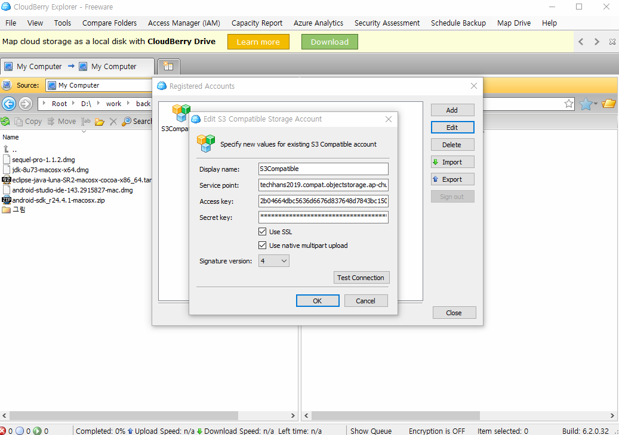619x435 pixels.
Task: Open Security Assessment menu
Action: coord(387,23)
